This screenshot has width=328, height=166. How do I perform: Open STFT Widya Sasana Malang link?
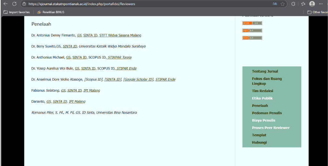tap(120, 35)
